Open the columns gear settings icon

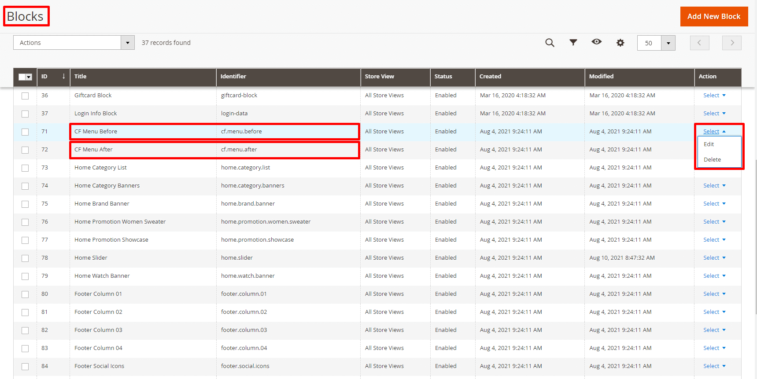click(x=620, y=43)
